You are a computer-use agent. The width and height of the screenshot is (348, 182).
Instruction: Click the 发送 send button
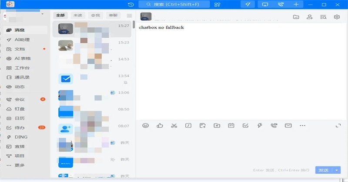323,170
